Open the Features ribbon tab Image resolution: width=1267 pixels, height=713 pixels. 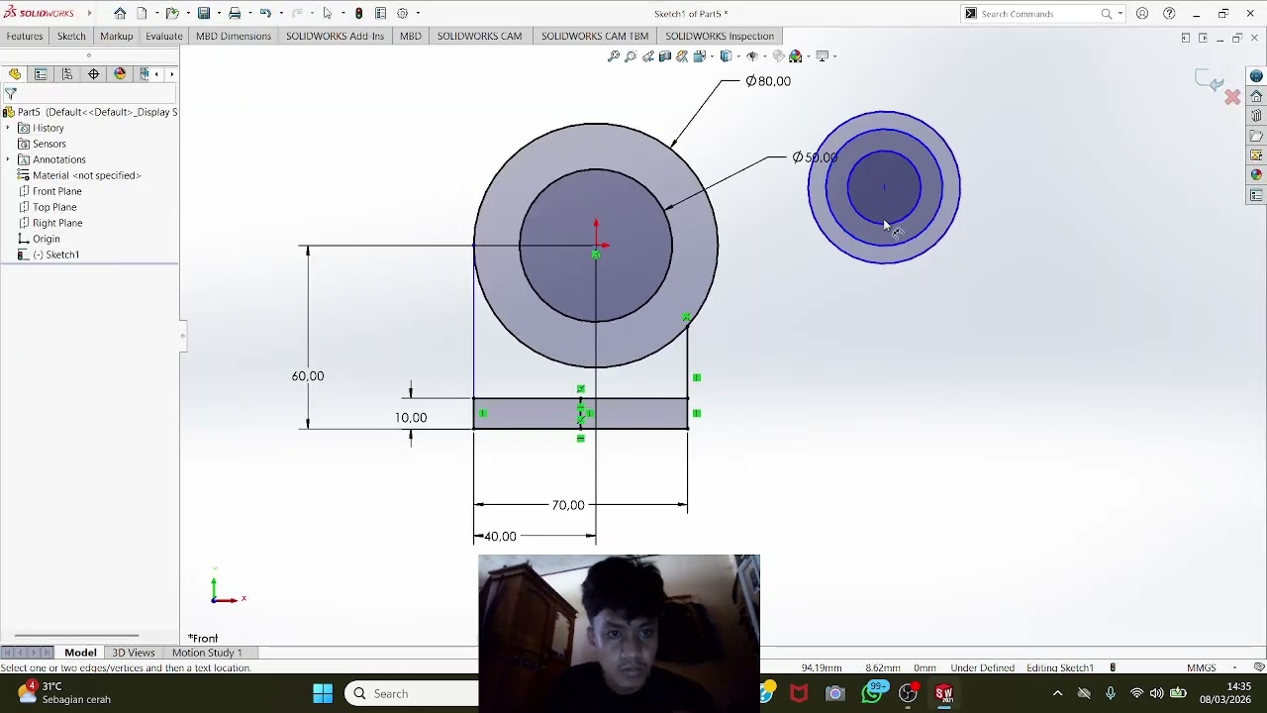point(25,37)
